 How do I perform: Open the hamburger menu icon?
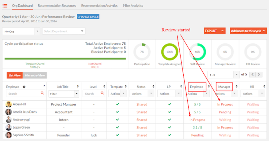click(5, 6)
